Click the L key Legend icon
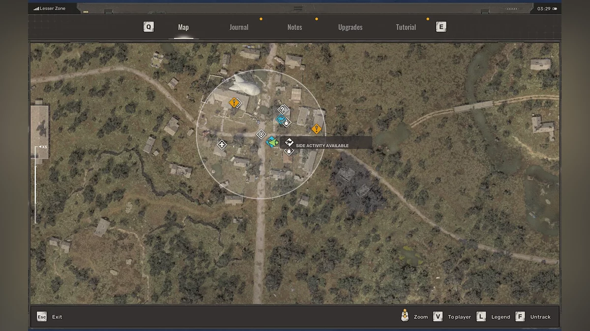Image resolution: width=590 pixels, height=331 pixels. 481,317
